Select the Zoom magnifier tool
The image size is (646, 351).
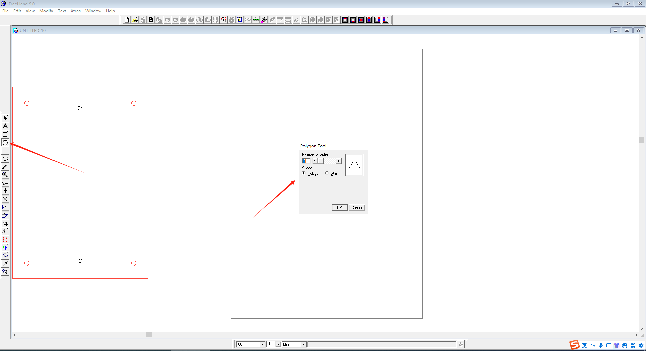(5, 175)
